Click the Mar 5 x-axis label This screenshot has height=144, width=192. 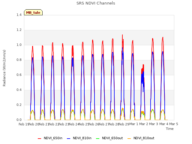point(173,124)
